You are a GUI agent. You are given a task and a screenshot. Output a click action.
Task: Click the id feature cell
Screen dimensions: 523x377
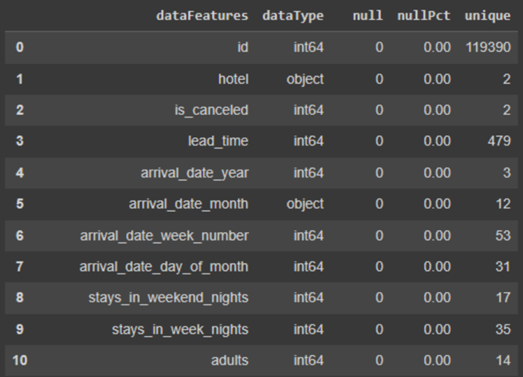coord(242,47)
